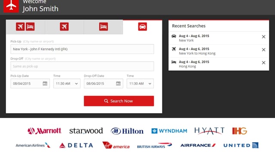The image size is (275, 155).
Task: Click the Wyndham logo
Action: point(169,131)
